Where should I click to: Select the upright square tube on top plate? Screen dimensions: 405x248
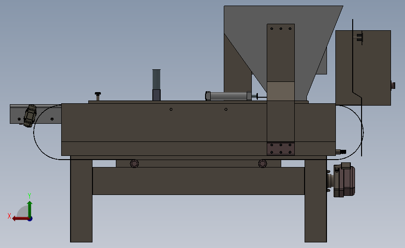[x=156, y=85]
